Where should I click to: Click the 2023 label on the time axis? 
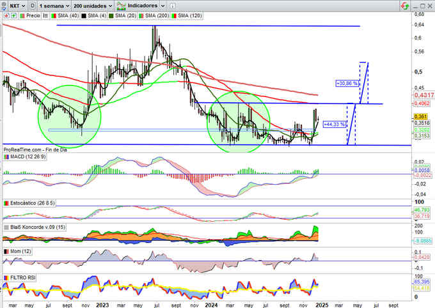(102, 305)
